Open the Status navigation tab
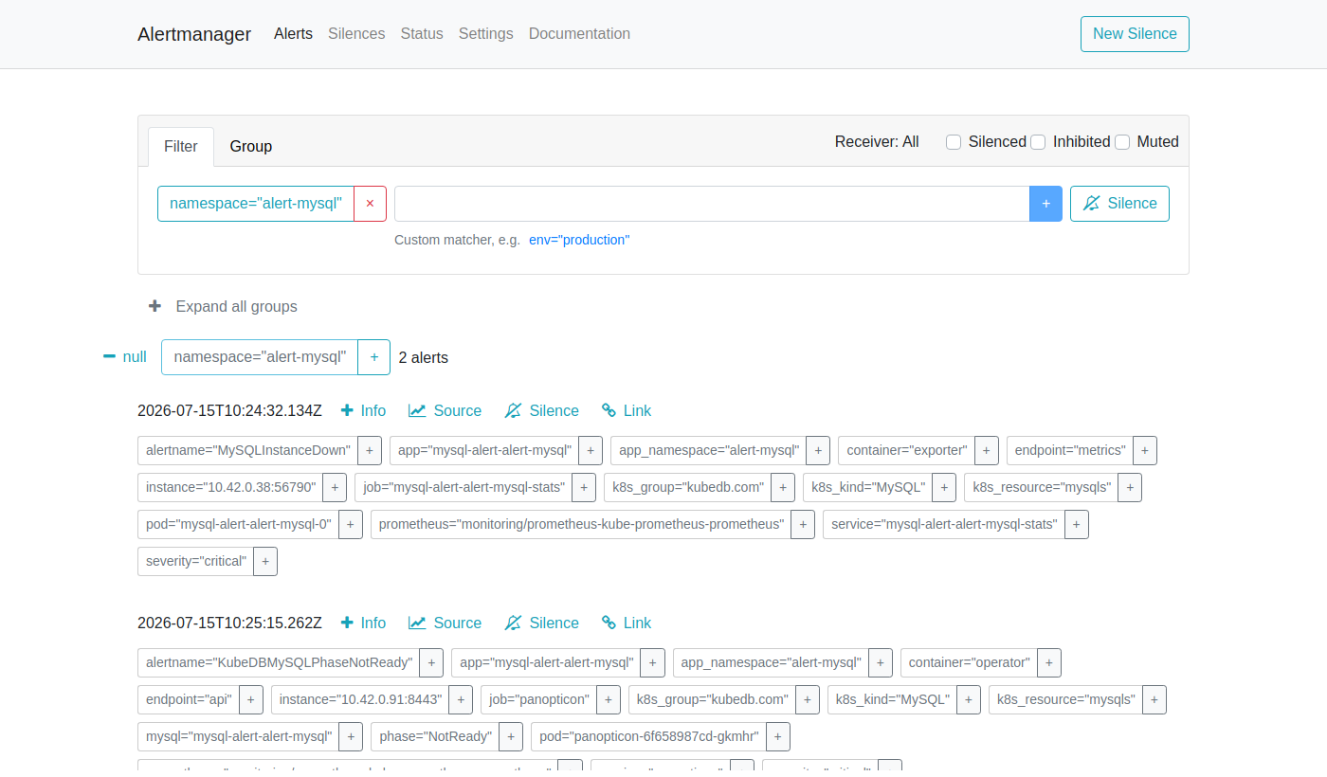The image size is (1327, 777). (422, 33)
